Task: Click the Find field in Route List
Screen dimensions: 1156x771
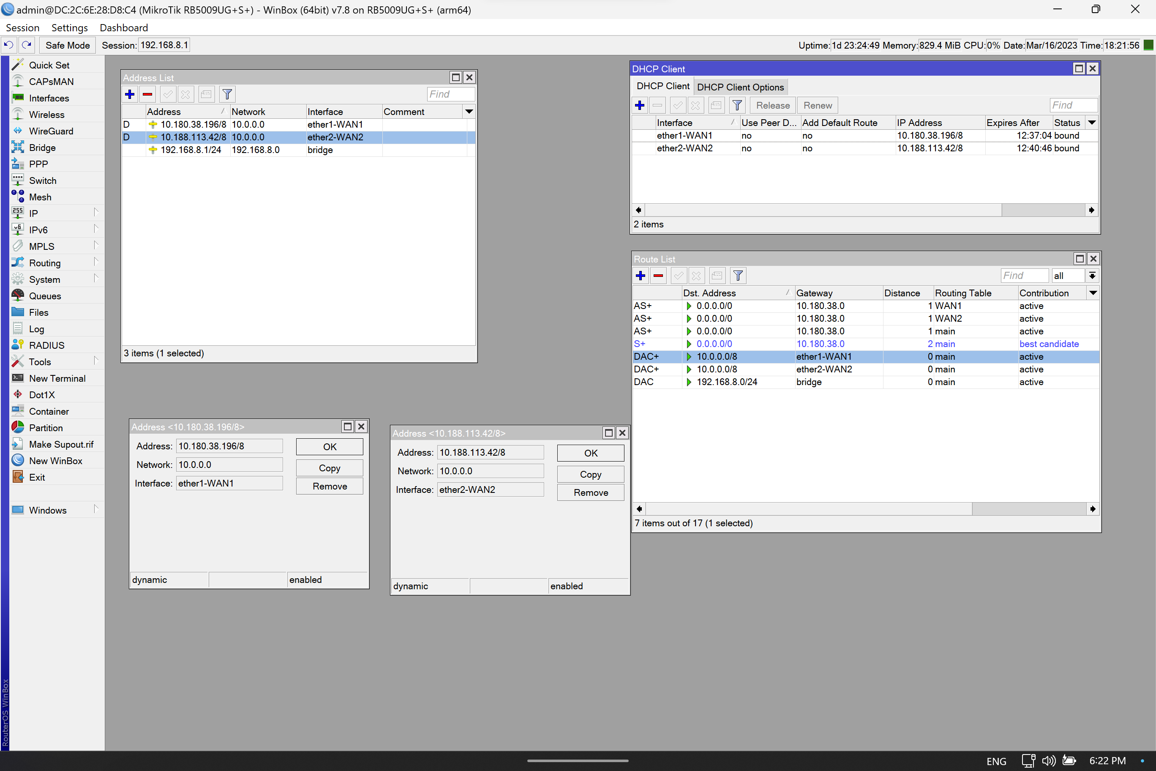Action: [x=1024, y=275]
